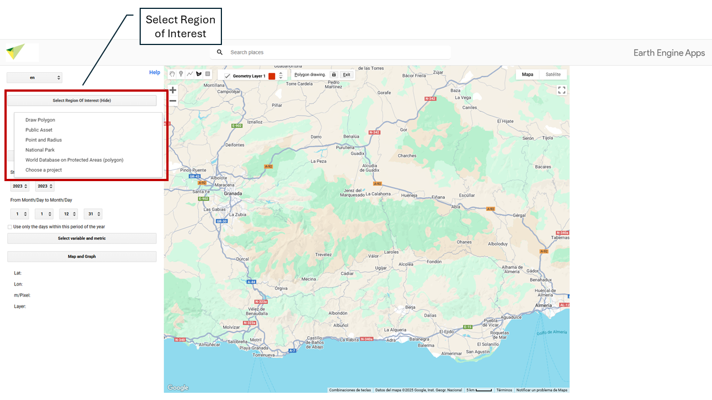Choose 'Draw Polygon' from the region list
The width and height of the screenshot is (712, 400).
40,120
